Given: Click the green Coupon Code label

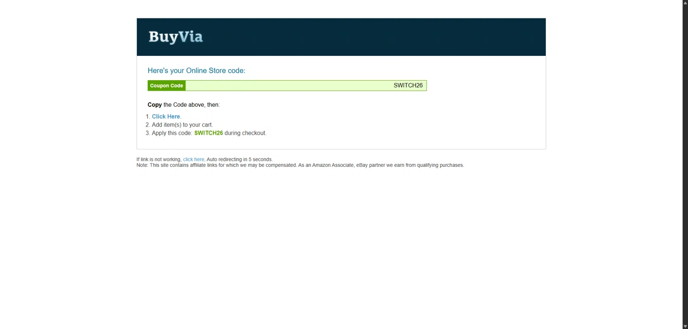Looking at the screenshot, I should [x=166, y=86].
